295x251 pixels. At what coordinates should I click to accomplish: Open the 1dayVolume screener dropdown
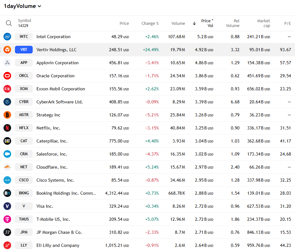(23, 6)
